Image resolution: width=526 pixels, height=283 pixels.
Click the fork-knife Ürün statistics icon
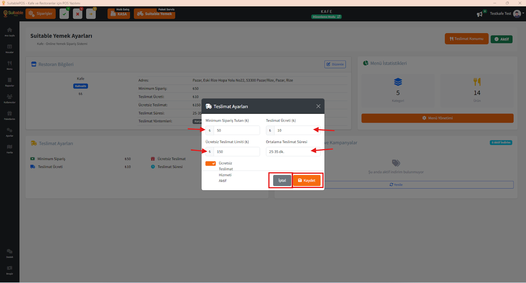[x=477, y=82]
